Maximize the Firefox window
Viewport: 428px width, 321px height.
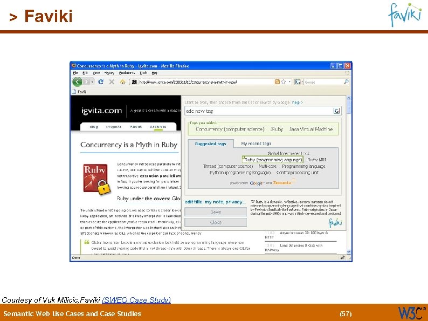coord(340,66)
